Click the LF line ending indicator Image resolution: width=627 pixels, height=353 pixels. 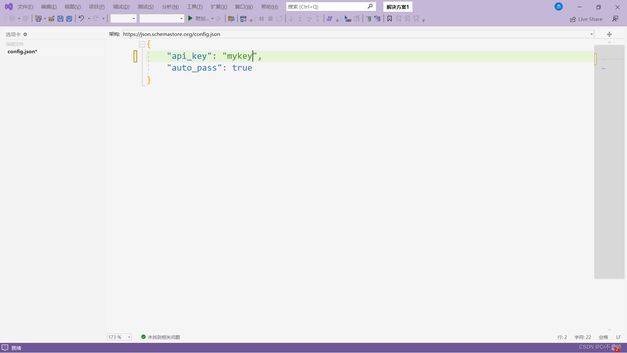[x=619, y=337]
